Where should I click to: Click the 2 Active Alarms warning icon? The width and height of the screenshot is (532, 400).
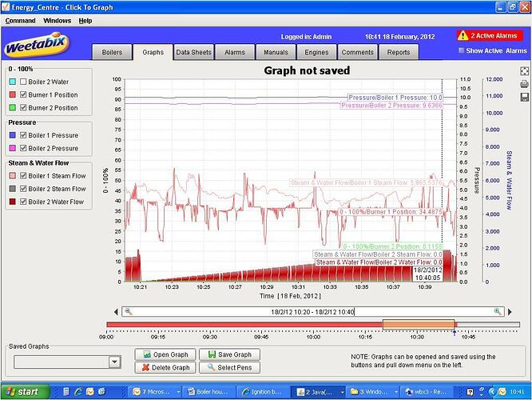[463, 36]
